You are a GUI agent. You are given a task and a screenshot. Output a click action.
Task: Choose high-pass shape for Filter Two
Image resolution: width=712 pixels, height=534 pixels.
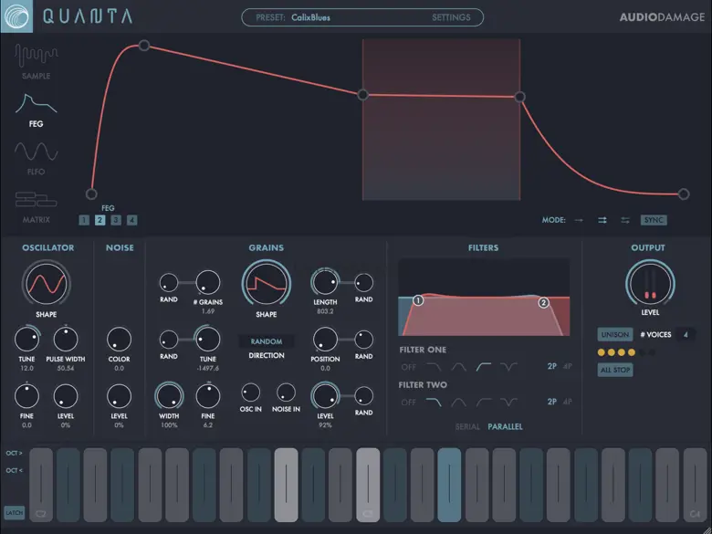[483, 402]
